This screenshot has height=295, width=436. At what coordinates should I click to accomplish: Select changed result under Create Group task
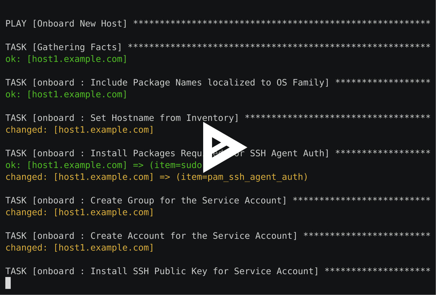(x=80, y=212)
